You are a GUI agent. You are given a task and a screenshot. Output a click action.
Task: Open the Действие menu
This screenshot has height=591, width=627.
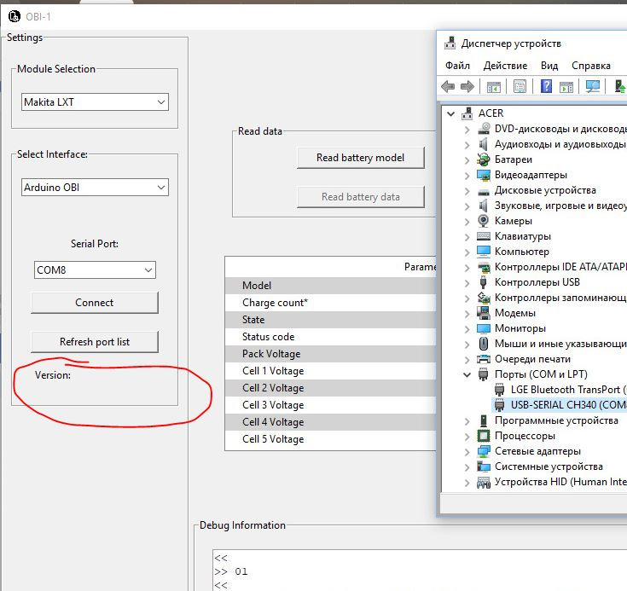click(505, 66)
